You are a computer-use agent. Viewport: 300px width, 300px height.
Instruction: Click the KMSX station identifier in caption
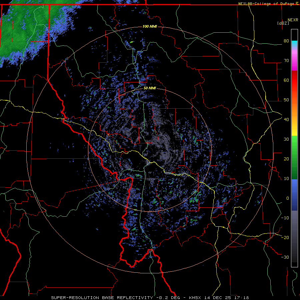[x=195, y=298]
